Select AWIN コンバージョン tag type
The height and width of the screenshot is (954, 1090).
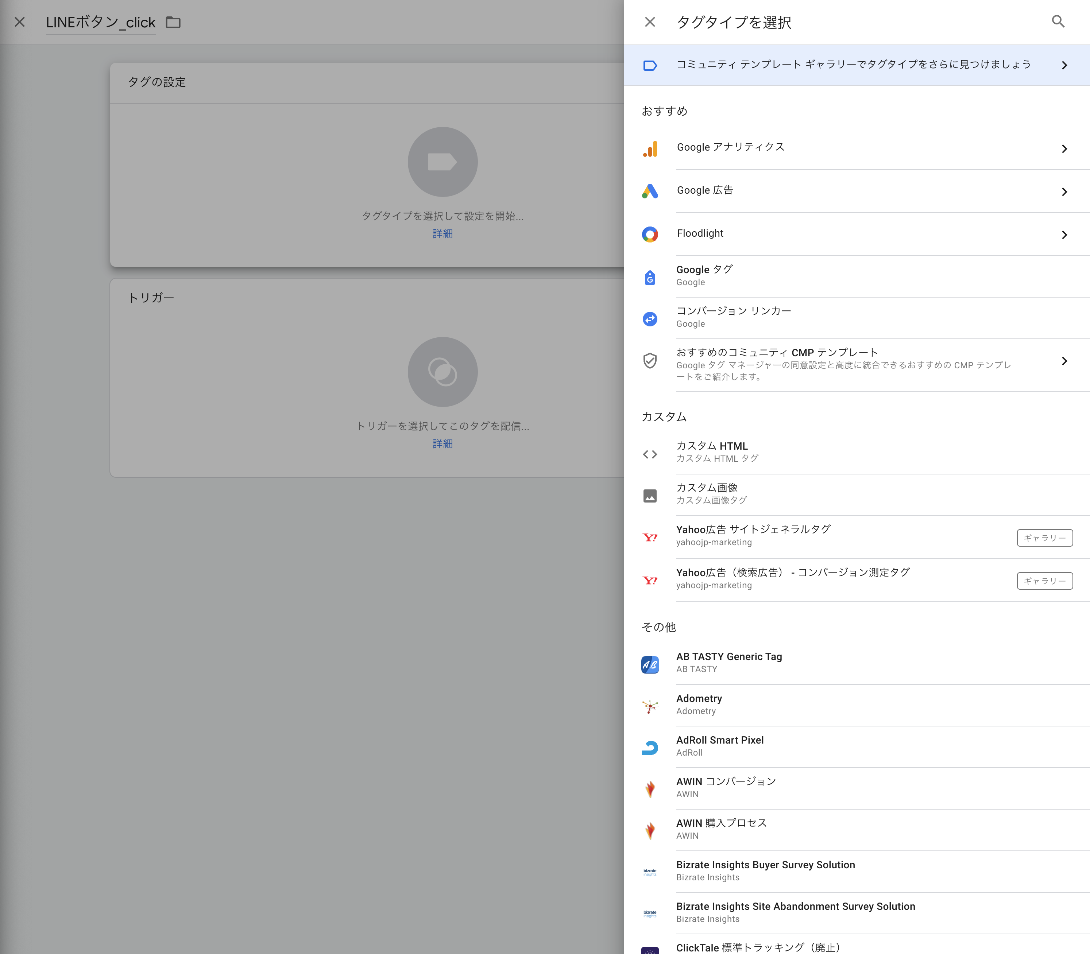pyautogui.click(x=856, y=788)
